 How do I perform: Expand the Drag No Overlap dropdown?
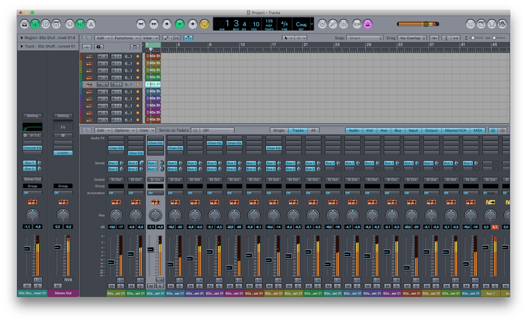click(x=411, y=38)
